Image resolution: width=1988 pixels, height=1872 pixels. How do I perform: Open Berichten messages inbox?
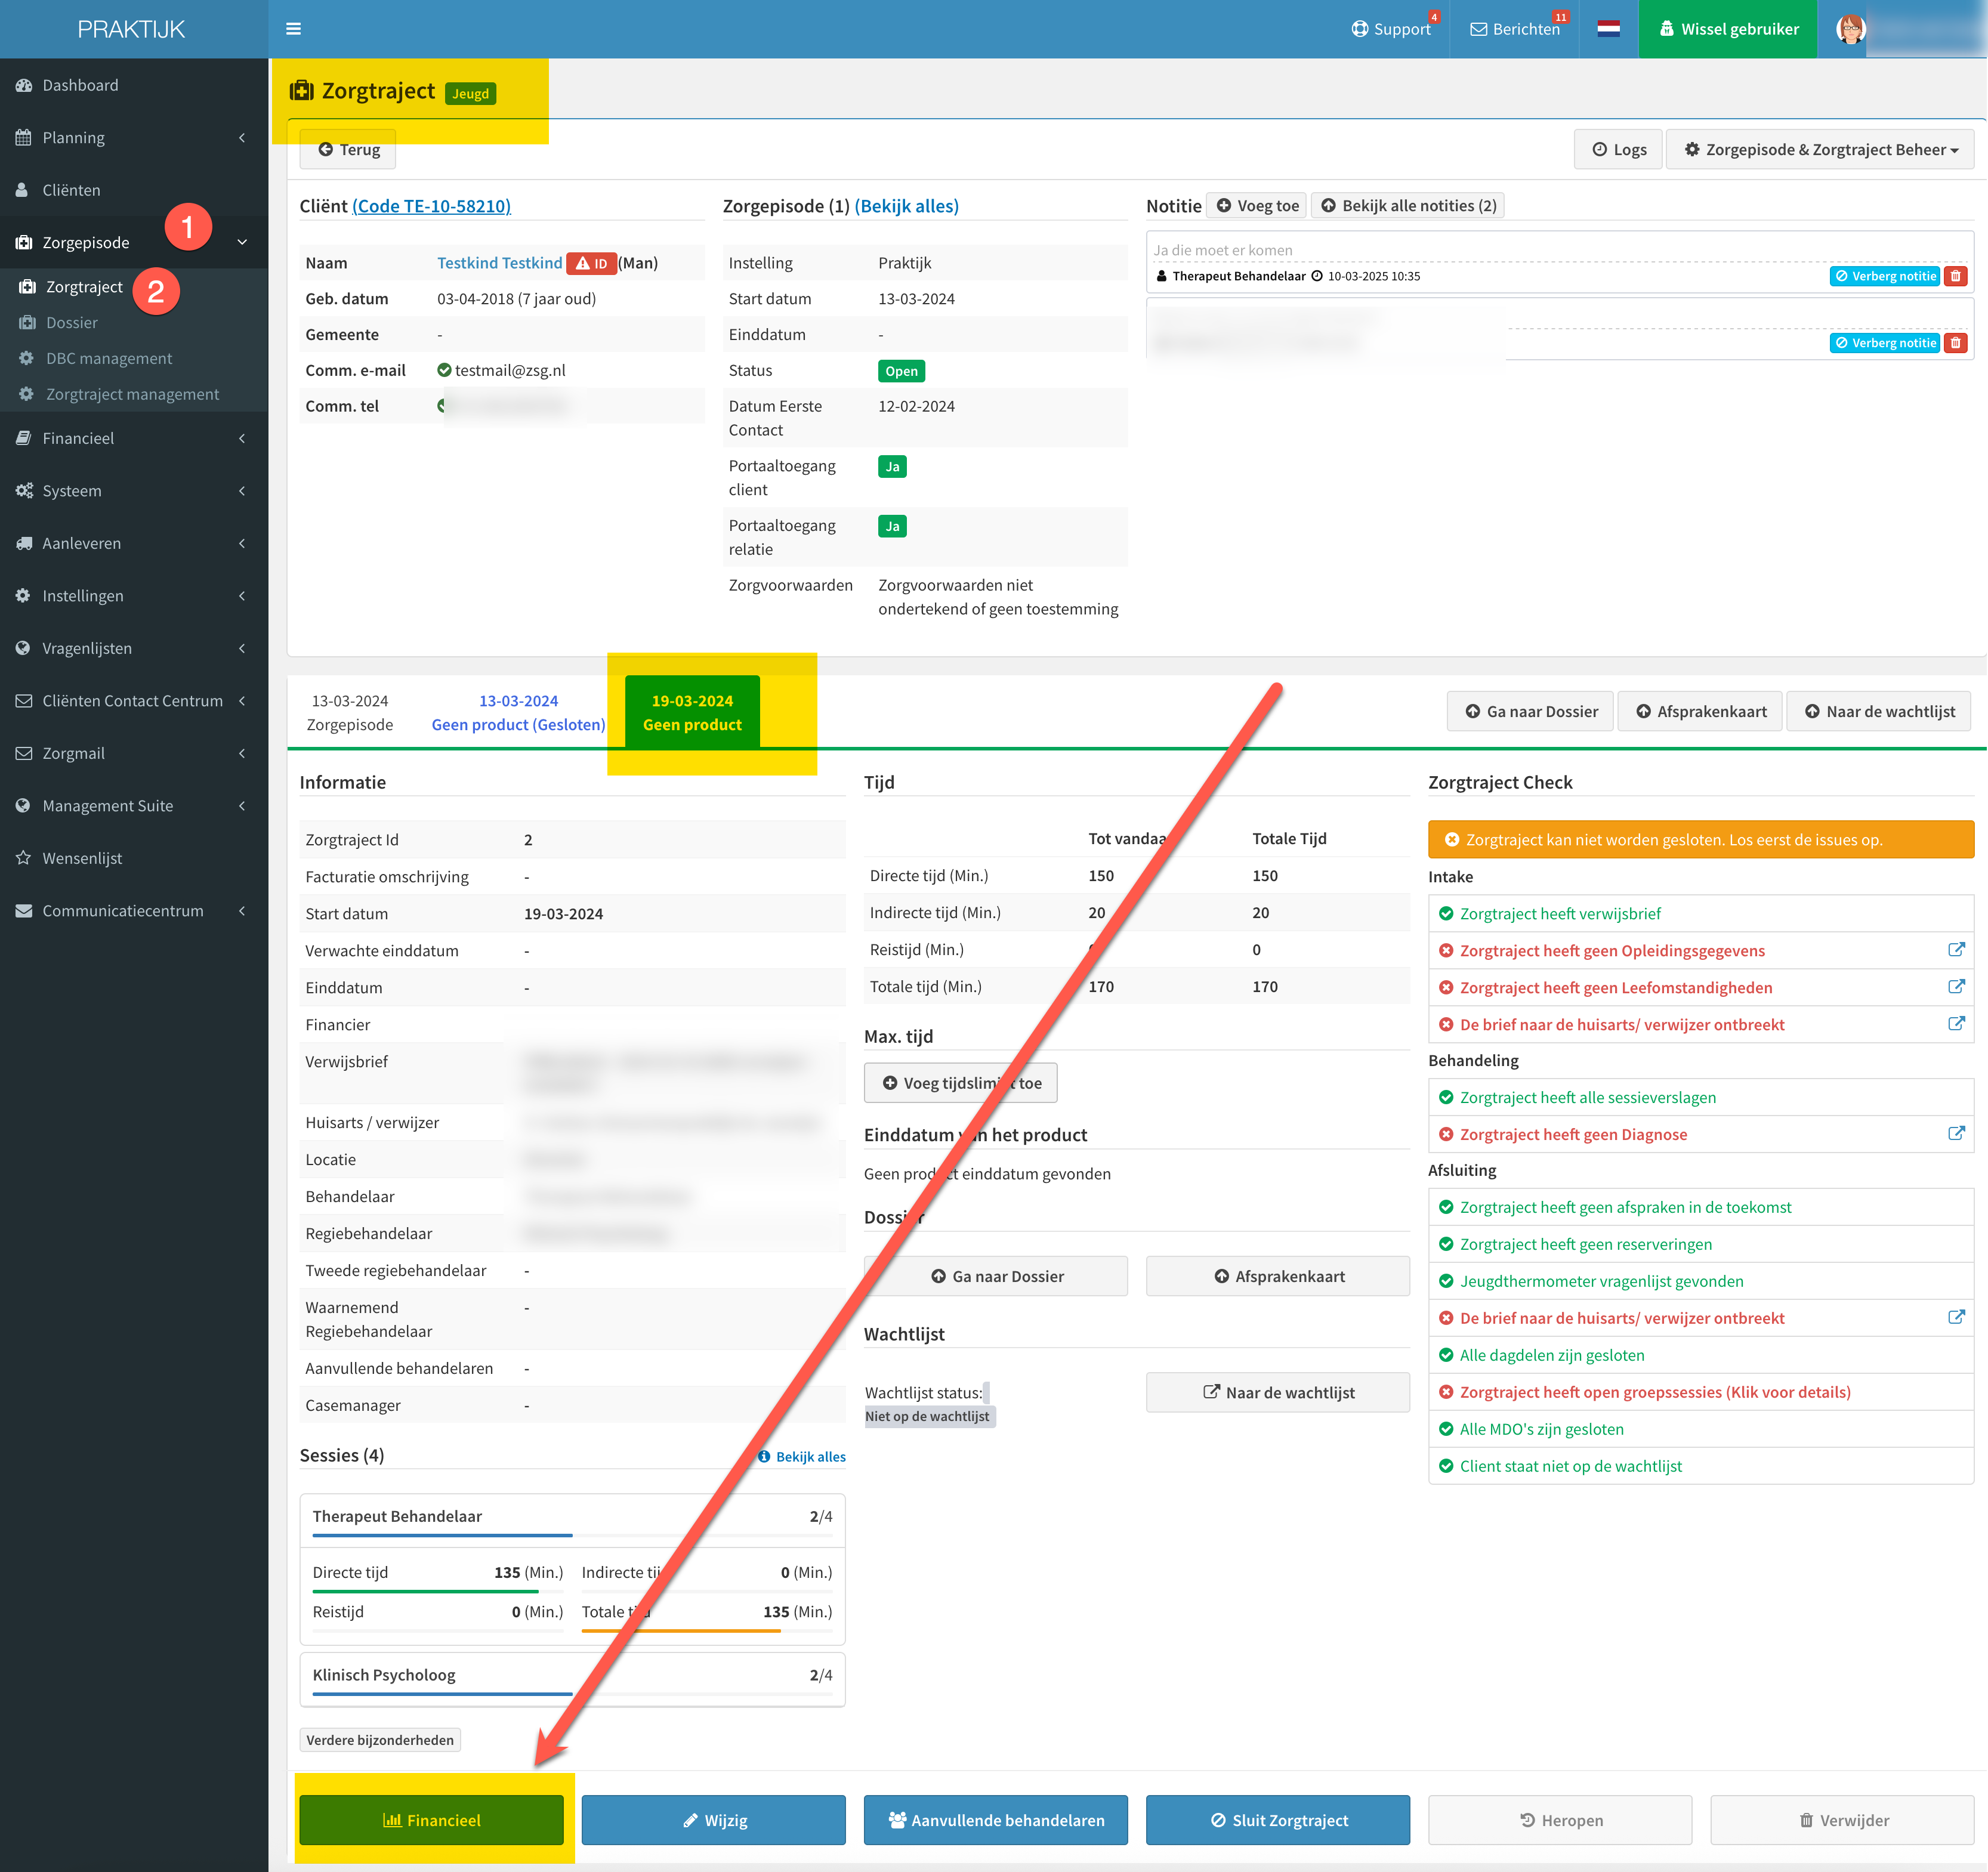tap(1514, 29)
